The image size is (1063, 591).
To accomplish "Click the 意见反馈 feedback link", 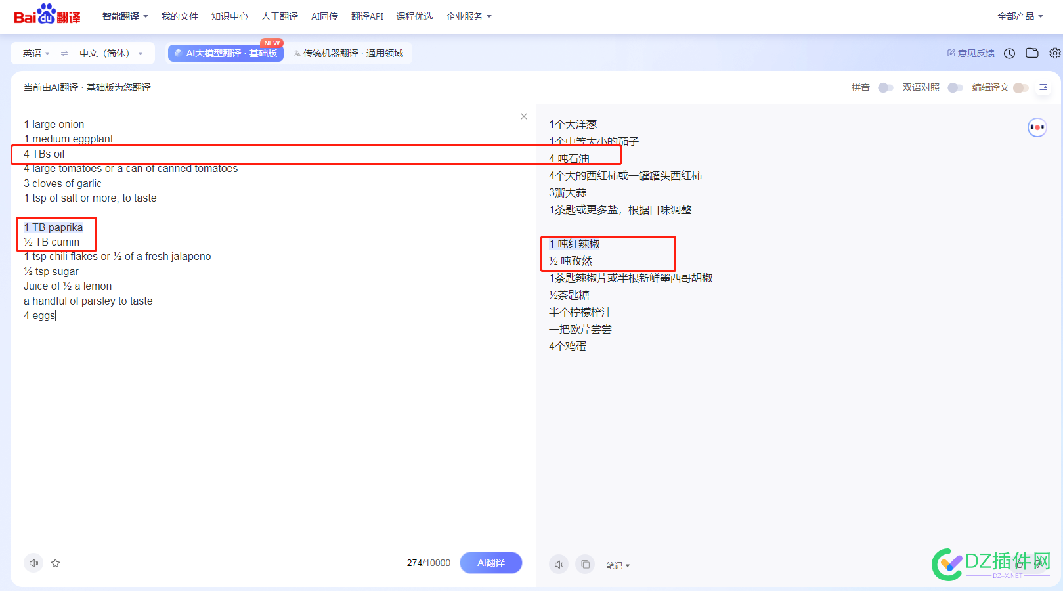I will pos(971,53).
